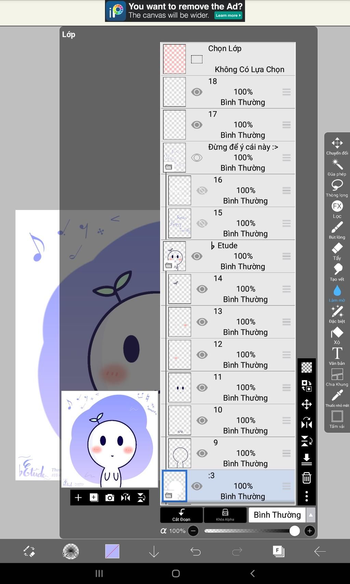
Task: Click the canvas preview thumbnail
Action: coord(110,439)
